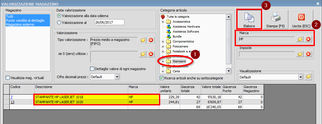Viewport: 322px width, 124px height.
Task: Clear 'se 0 (zero) utilizza' field
Action: 151,54
